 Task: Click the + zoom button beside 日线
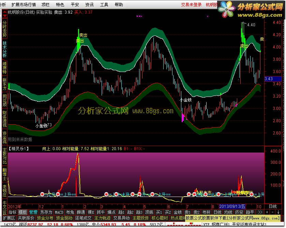point(267,212)
